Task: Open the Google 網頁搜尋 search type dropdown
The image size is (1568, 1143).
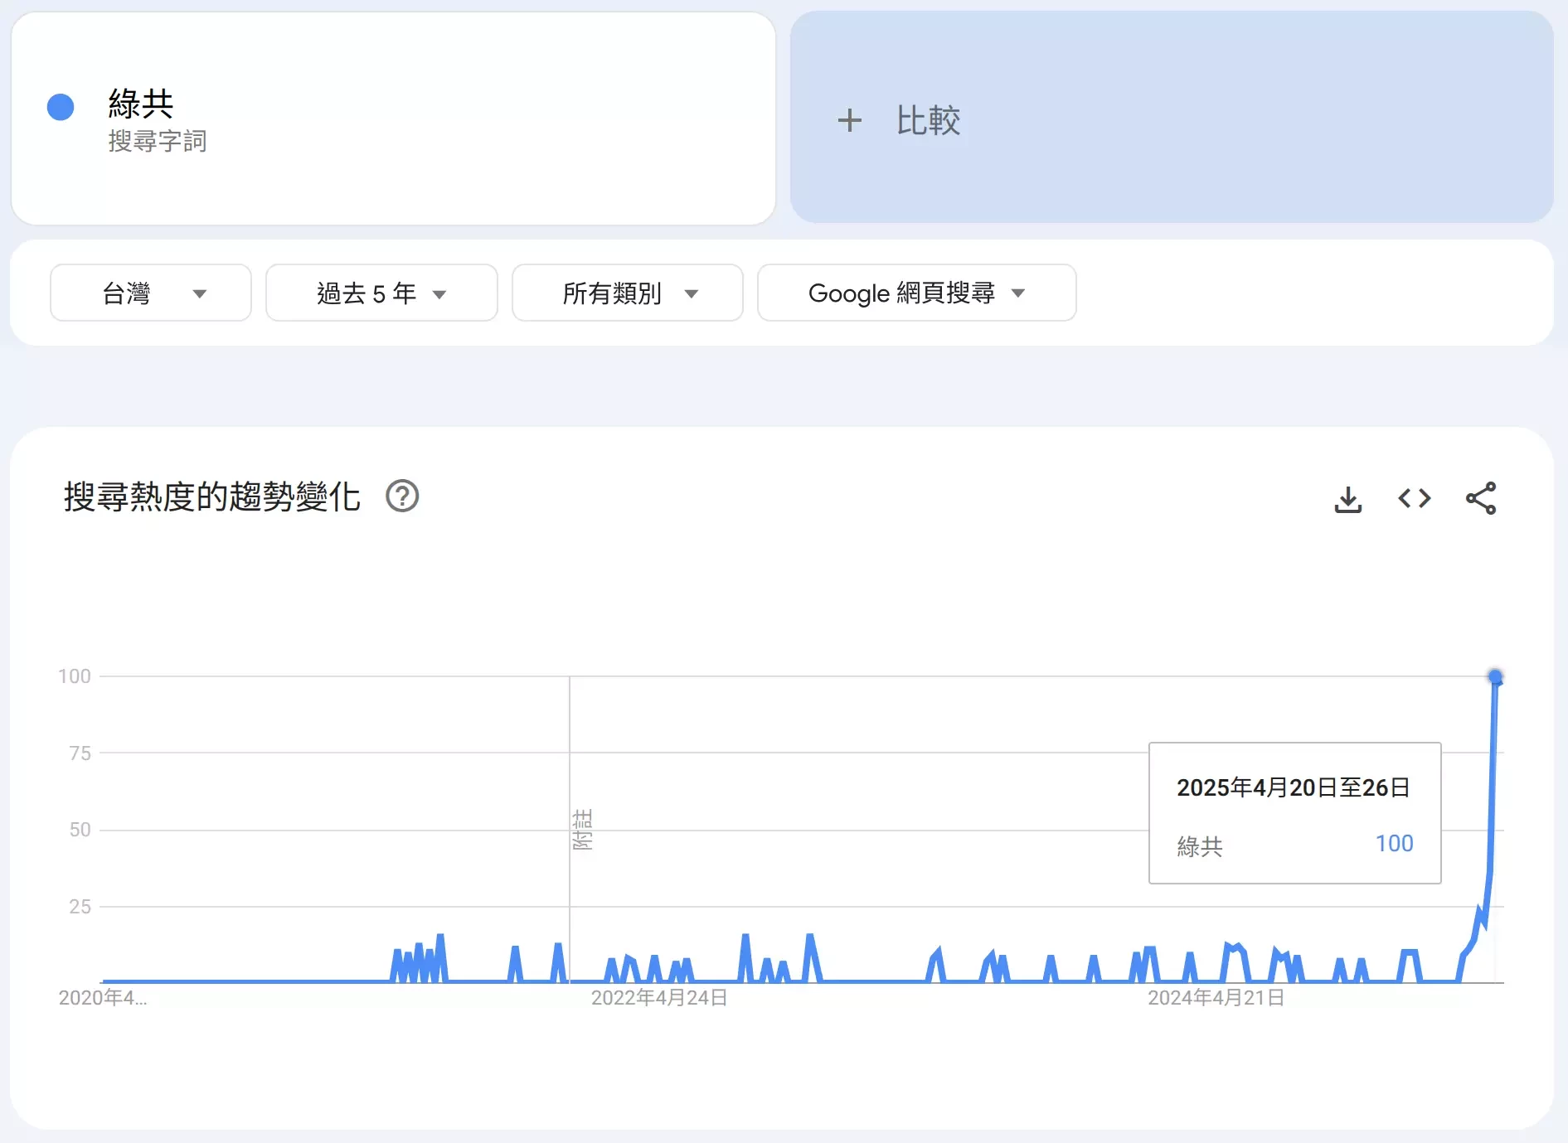Action: (x=916, y=293)
